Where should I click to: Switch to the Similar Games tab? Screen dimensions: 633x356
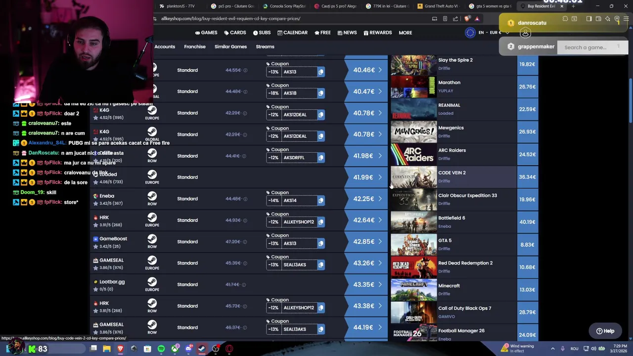230,46
